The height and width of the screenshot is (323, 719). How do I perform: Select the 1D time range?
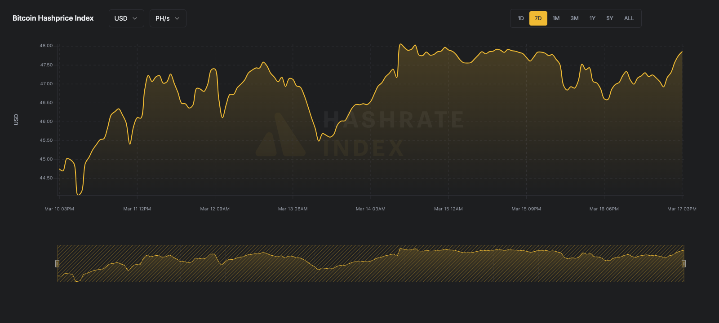(x=521, y=18)
